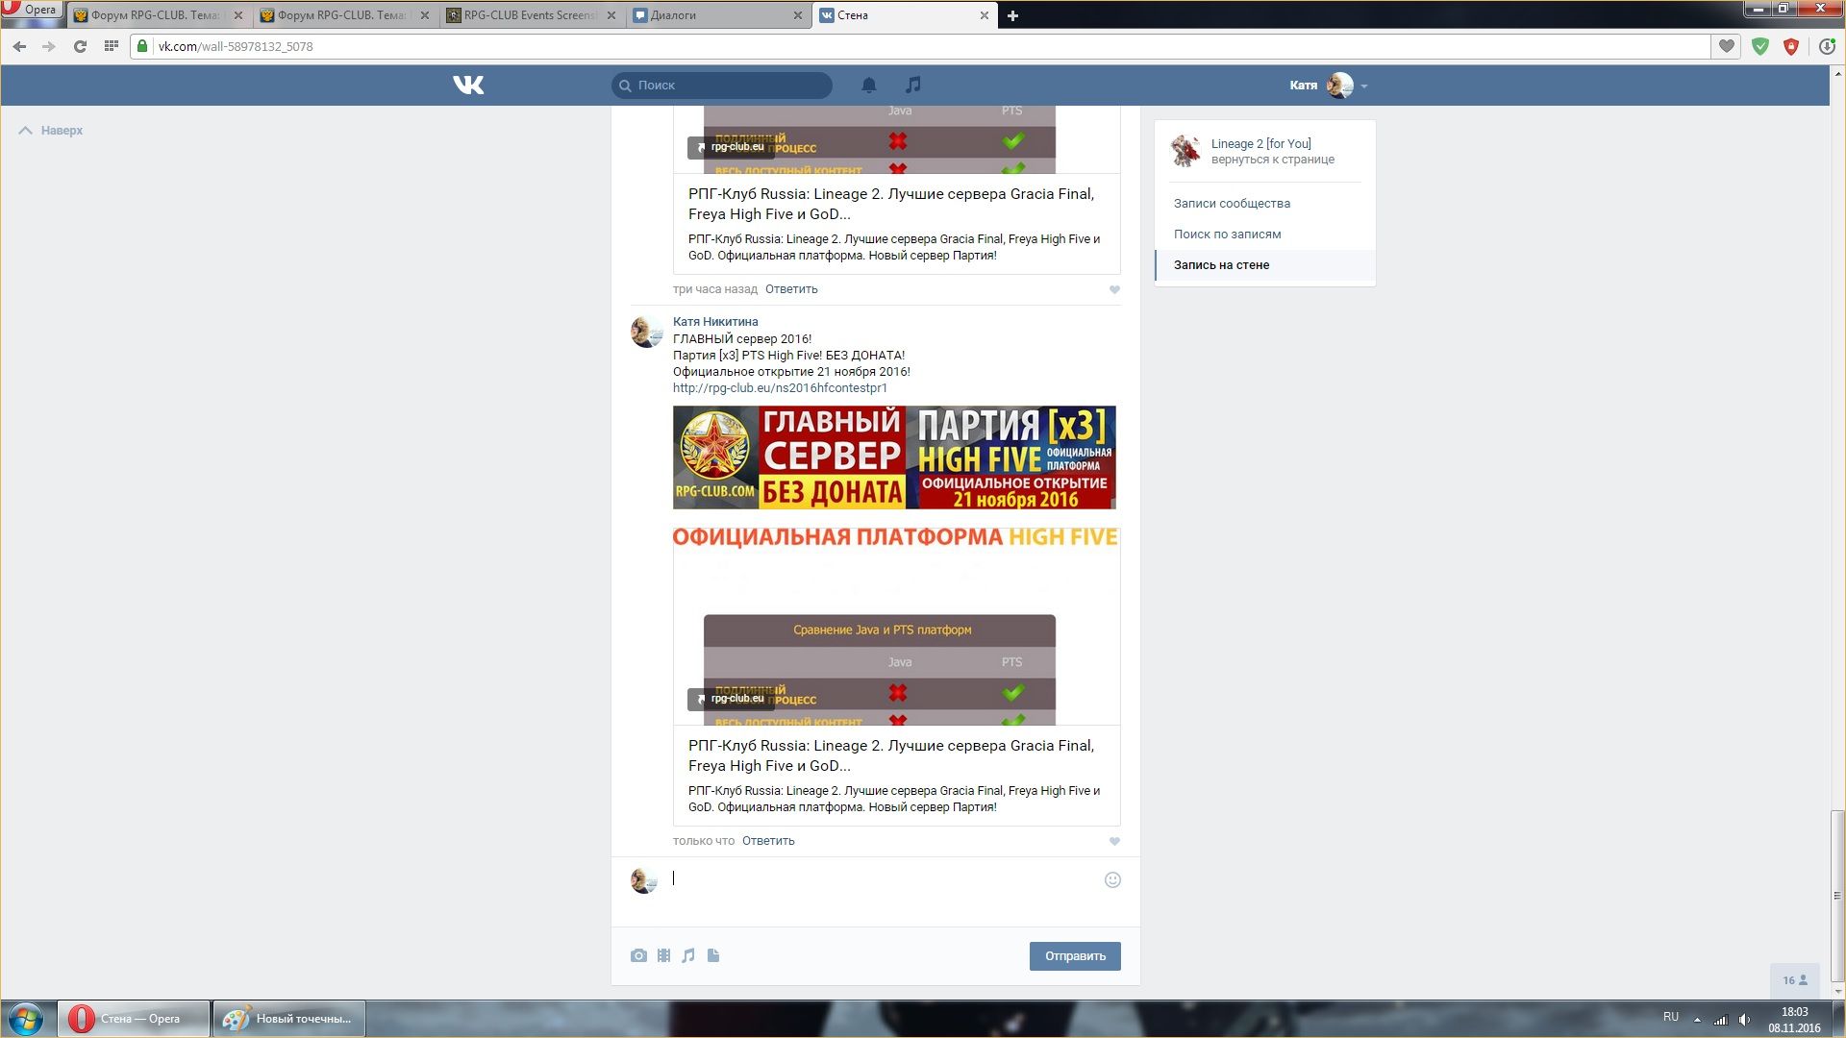Select Запись на стене in sidebar

(1265, 265)
